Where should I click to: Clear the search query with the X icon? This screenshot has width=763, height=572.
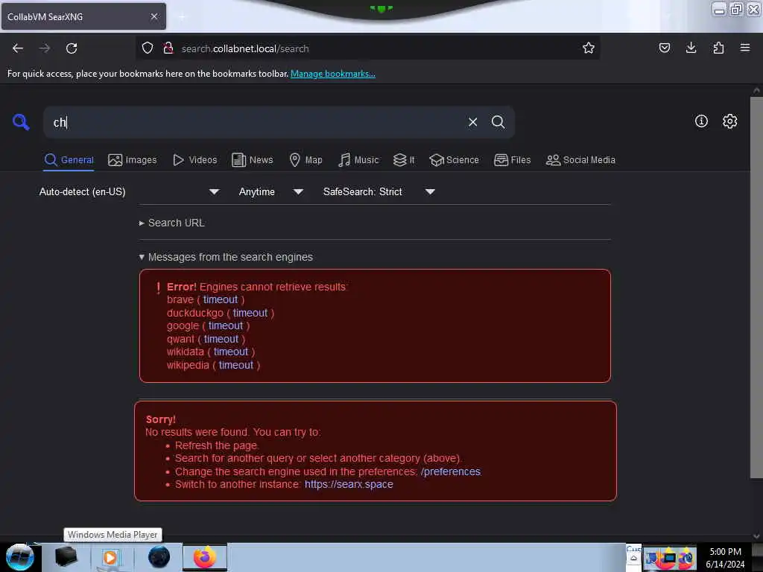[472, 122]
